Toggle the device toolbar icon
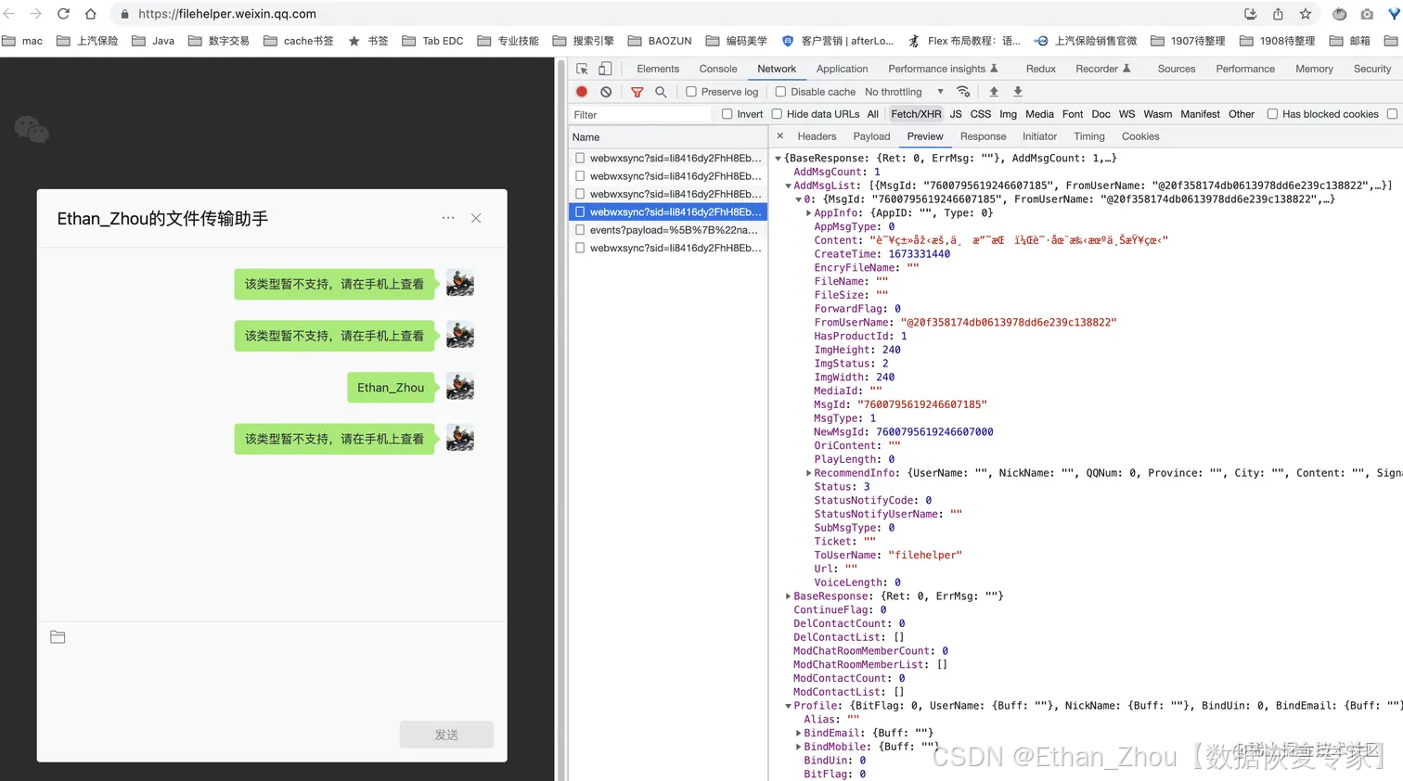This screenshot has width=1403, height=781. pos(605,69)
